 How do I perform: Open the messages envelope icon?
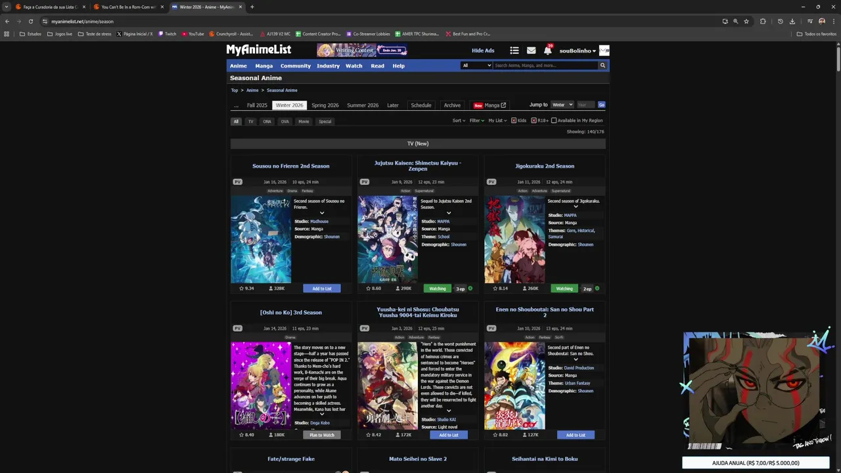pos(531,51)
